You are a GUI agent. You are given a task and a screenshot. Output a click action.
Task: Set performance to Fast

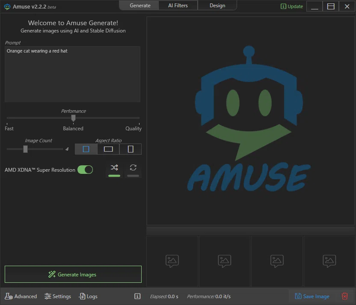(9, 129)
